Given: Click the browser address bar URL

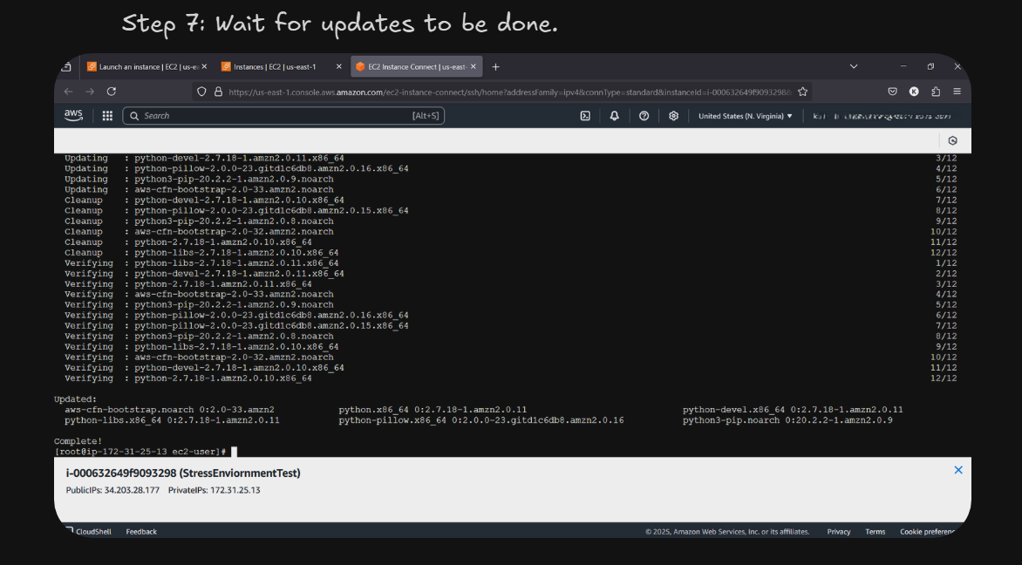Looking at the screenshot, I should coord(510,92).
